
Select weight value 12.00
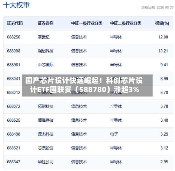[163, 37]
